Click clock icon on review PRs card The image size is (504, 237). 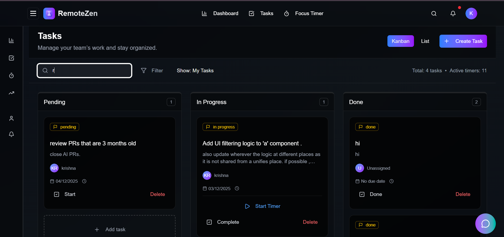click(x=84, y=181)
